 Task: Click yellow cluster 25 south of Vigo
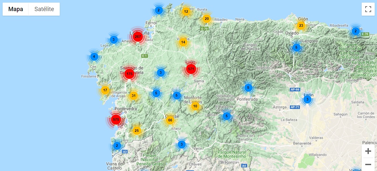137,131
